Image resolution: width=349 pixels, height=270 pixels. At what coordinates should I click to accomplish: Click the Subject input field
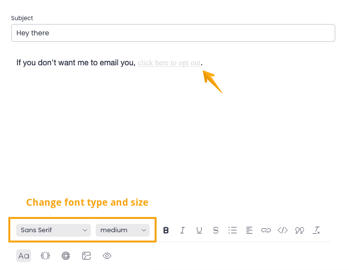[x=173, y=33]
